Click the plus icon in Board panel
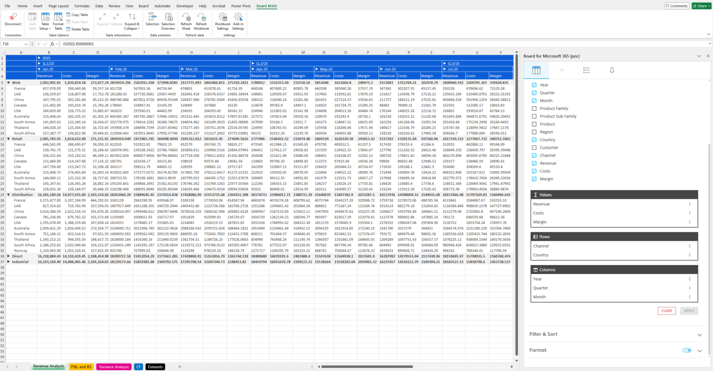713x371 pixels. 561,70
